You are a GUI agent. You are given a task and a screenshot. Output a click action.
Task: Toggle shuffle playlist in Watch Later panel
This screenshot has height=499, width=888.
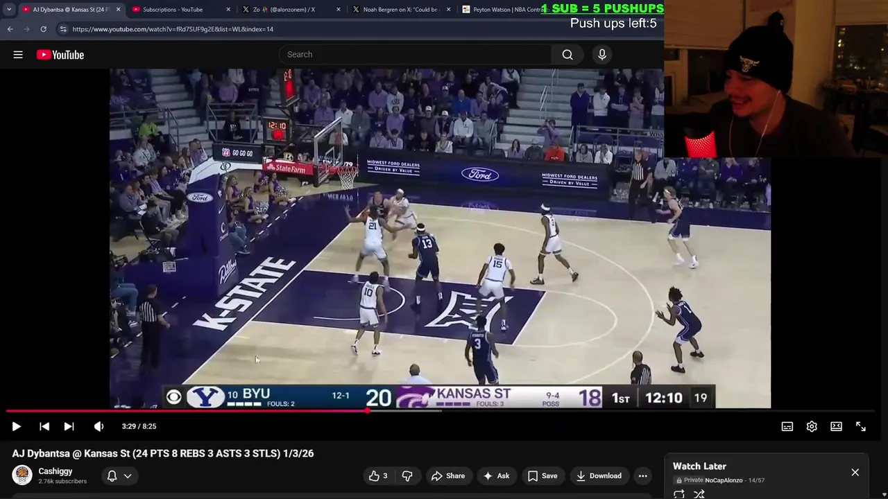point(699,494)
